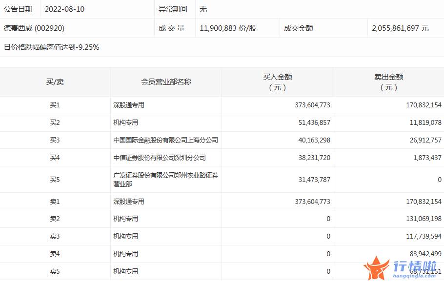Click the buy amount 0 in 卖3 row
444x283 pixels.
tap(328, 237)
